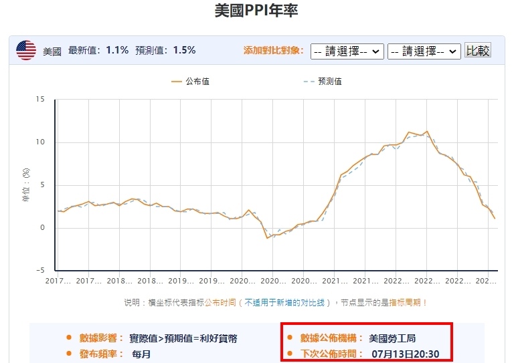Click the 07月13日20:30 release time

pos(405,354)
